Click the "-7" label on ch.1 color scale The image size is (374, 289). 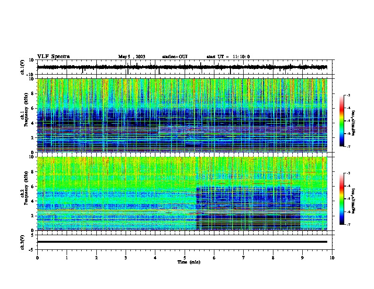[348, 146]
